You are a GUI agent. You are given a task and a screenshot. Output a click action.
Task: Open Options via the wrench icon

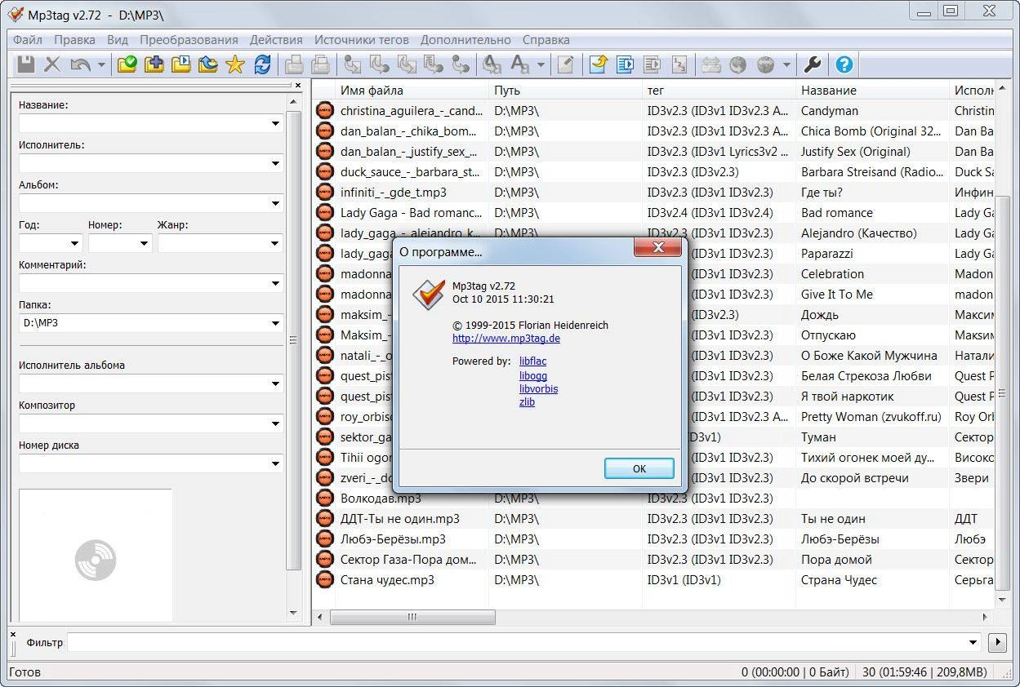[813, 64]
